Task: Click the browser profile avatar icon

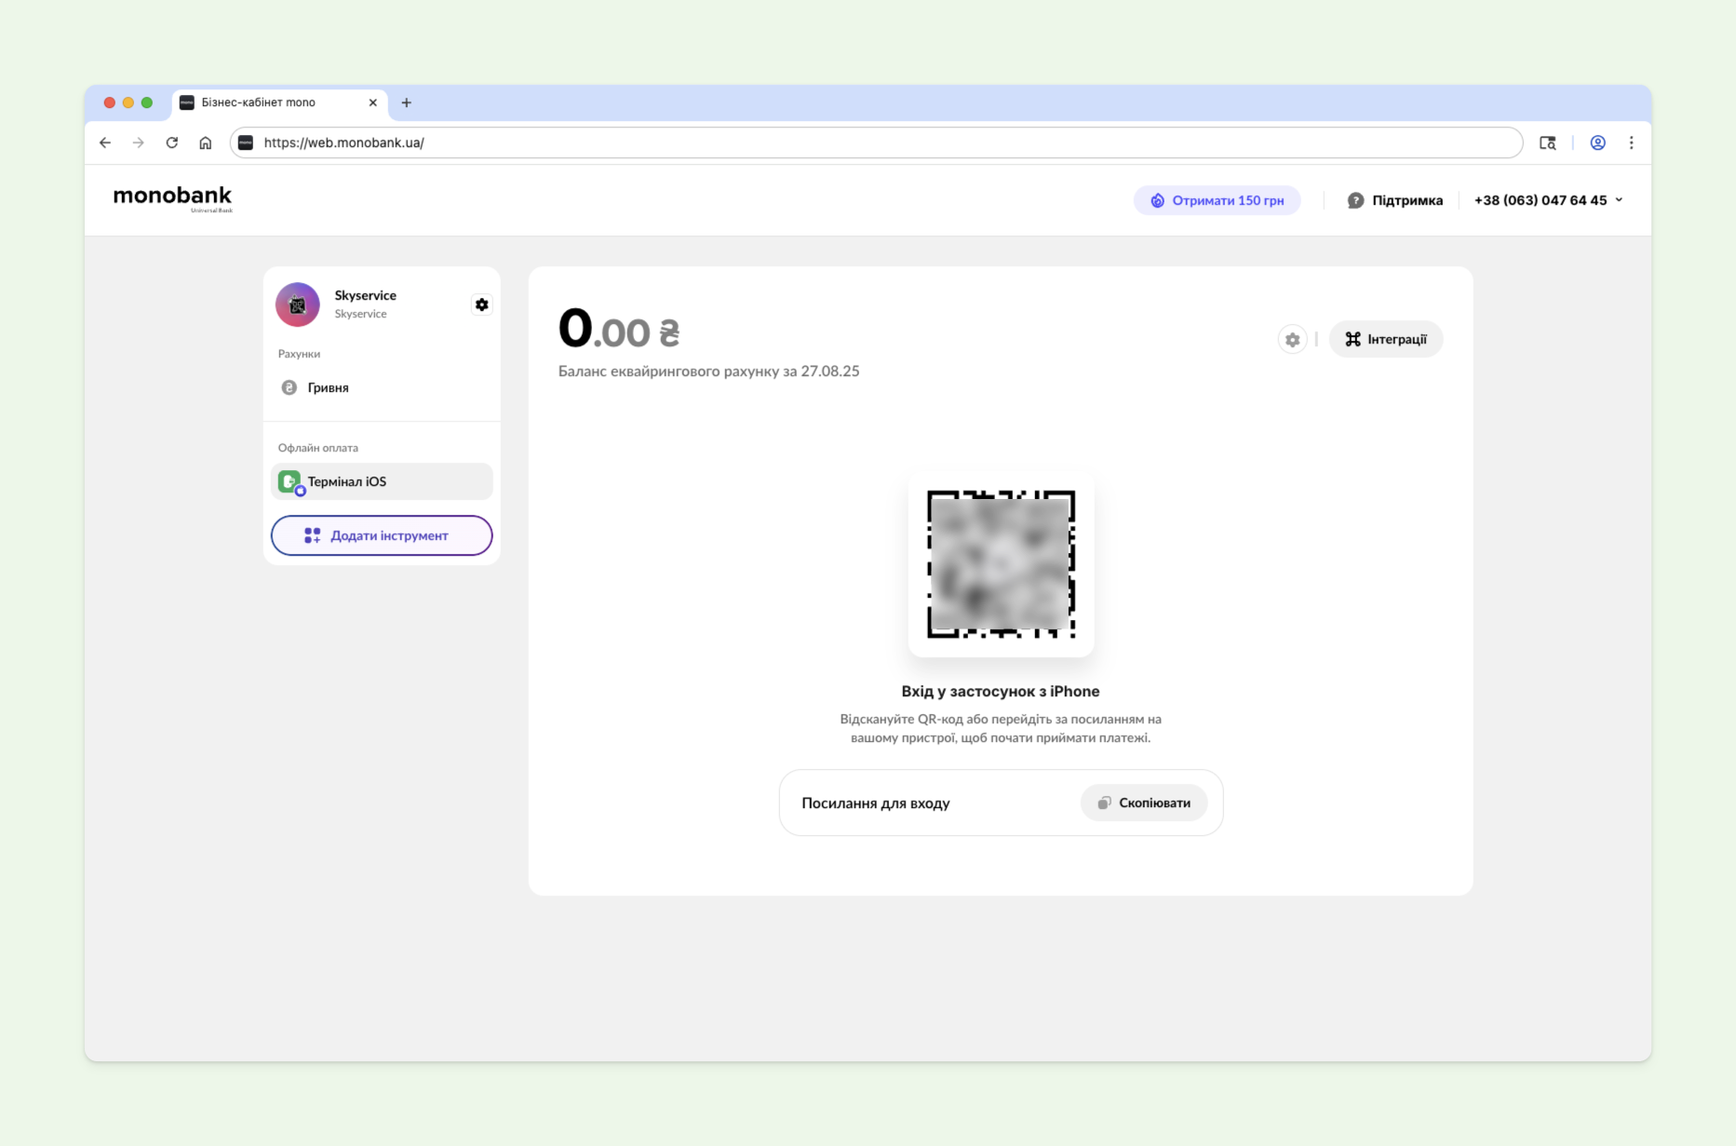Action: 1597,142
